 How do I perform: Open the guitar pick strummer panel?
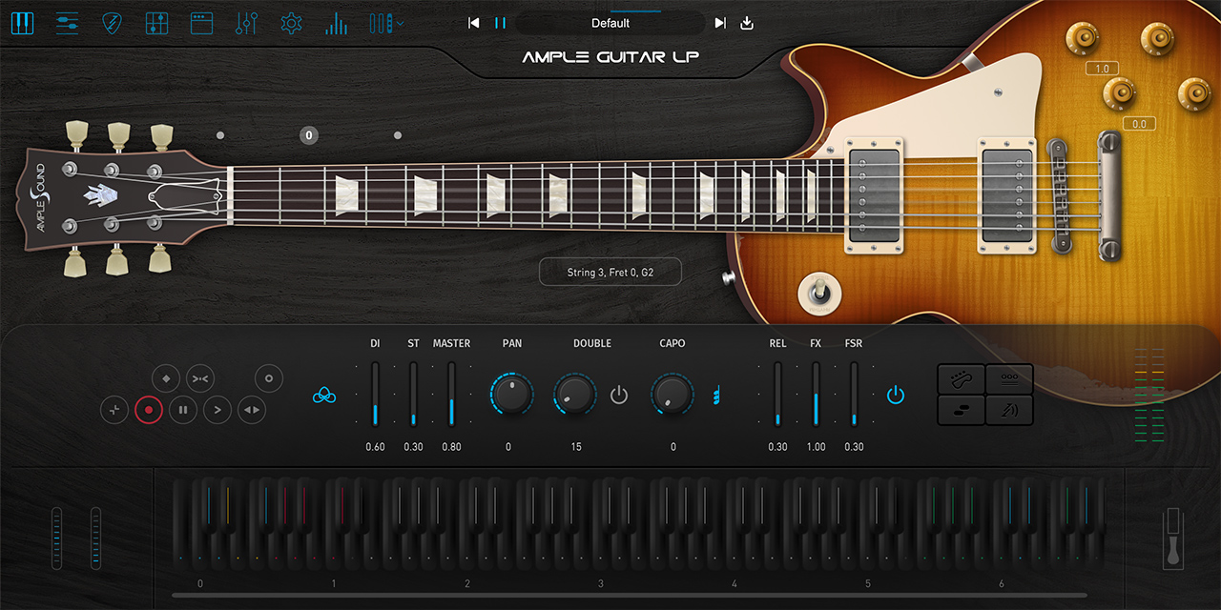point(112,23)
